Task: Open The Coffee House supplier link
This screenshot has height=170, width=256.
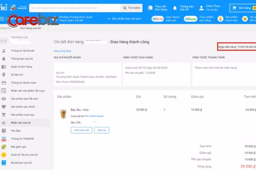Action: pos(94,116)
